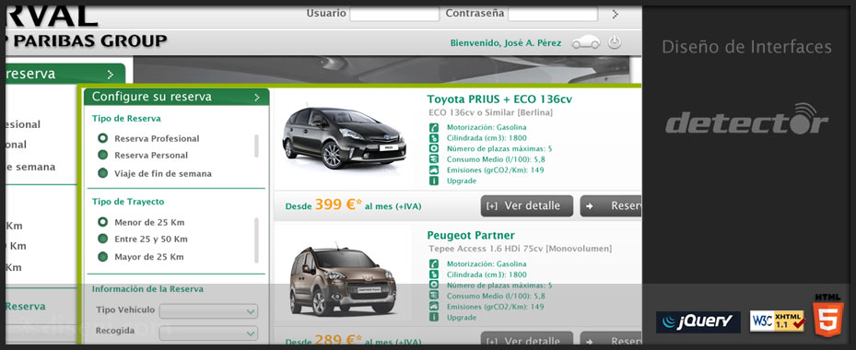Click Cilindrada icon for Peugeot Partner
The image size is (856, 350).
pos(434,274)
